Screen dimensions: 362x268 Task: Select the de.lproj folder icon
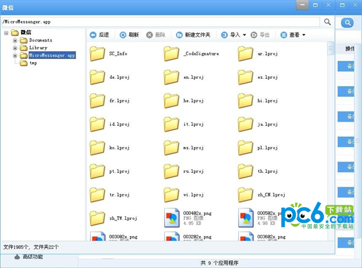pos(97,77)
